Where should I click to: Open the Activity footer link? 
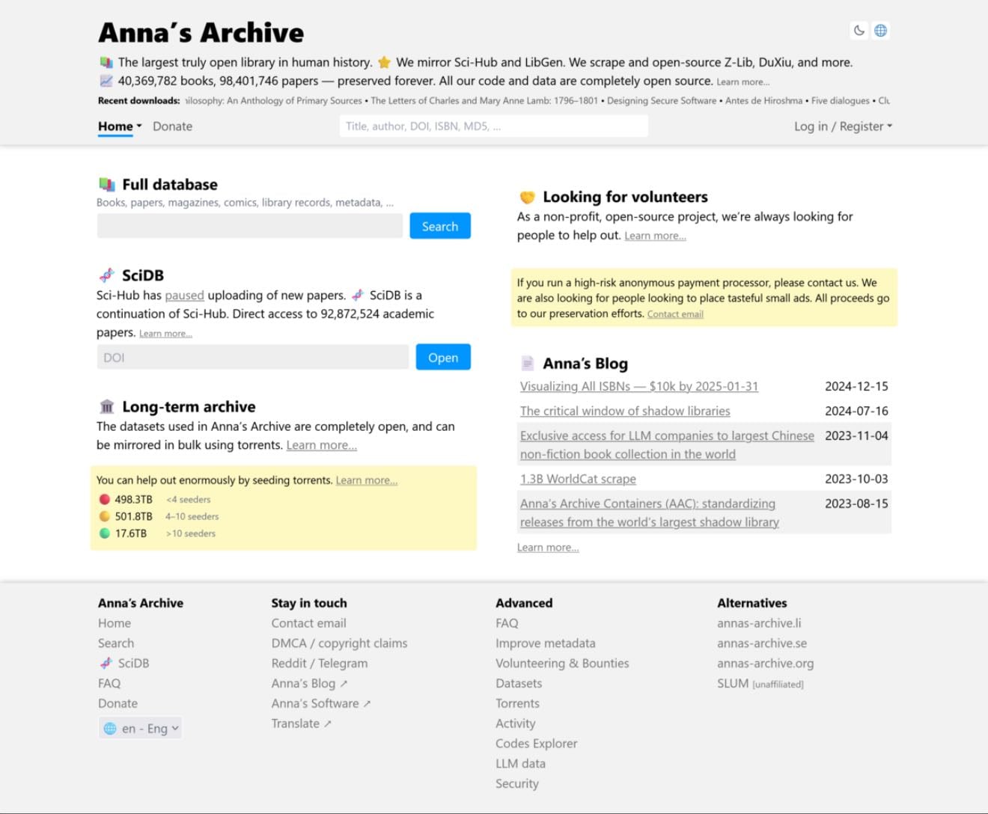pyautogui.click(x=516, y=724)
